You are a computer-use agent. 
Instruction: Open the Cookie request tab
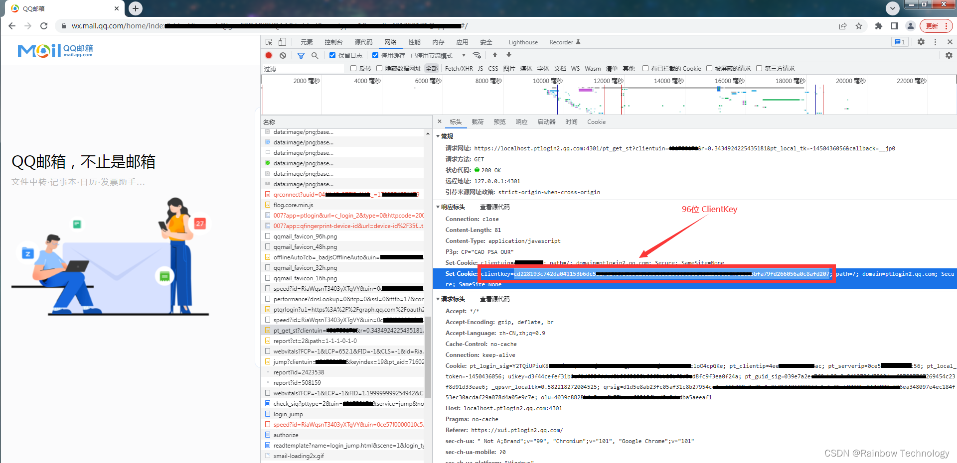[596, 121]
